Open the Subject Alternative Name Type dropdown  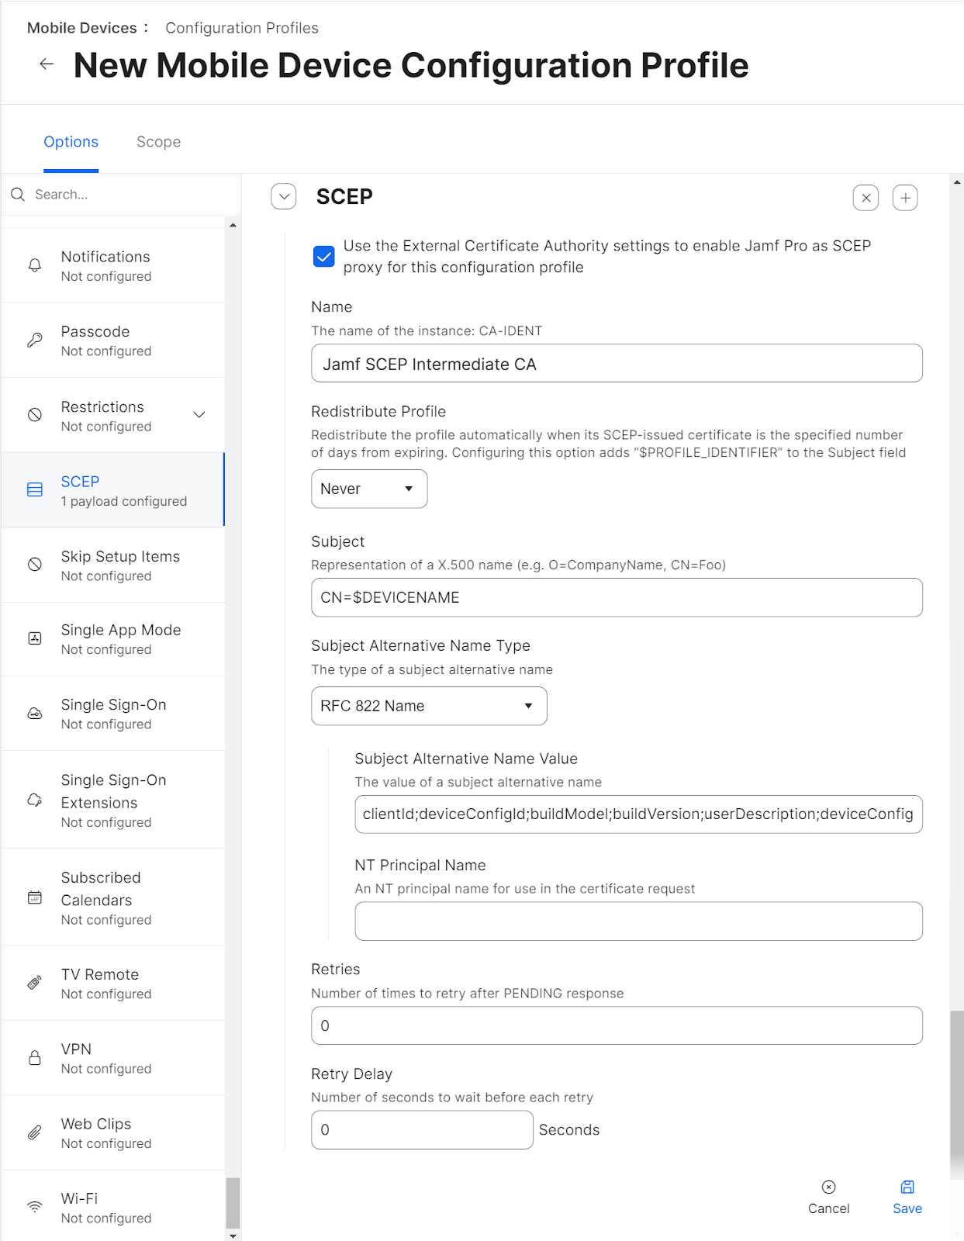point(429,706)
